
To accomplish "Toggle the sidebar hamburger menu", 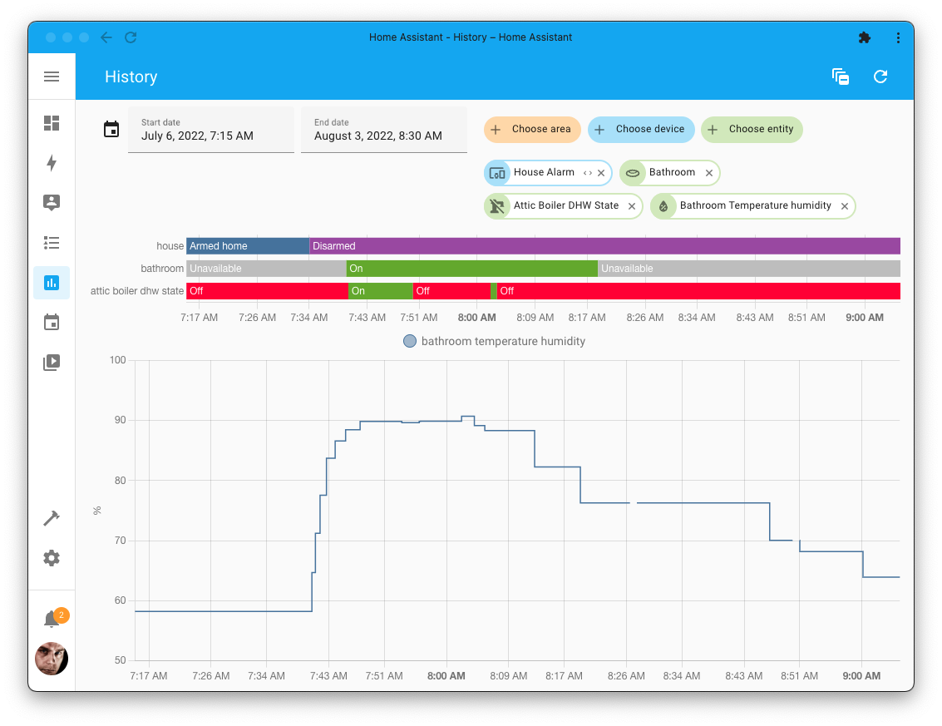I will coord(52,77).
